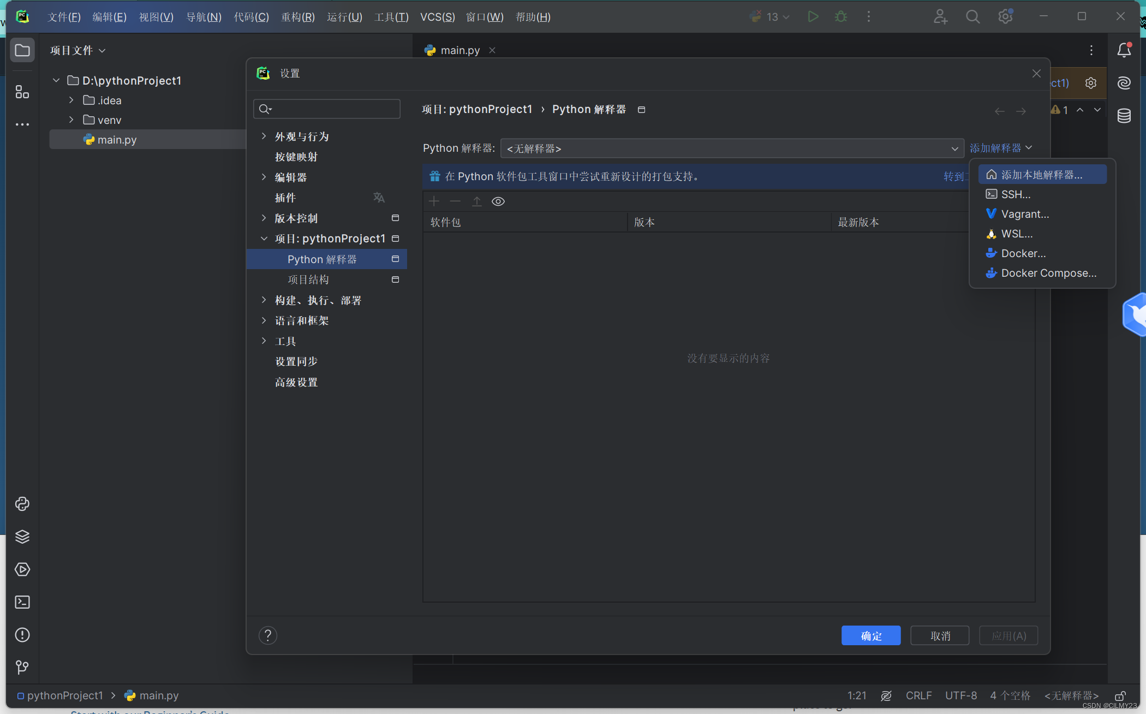
Task: Toggle read-only lock icon in status bar
Action: (x=1121, y=696)
